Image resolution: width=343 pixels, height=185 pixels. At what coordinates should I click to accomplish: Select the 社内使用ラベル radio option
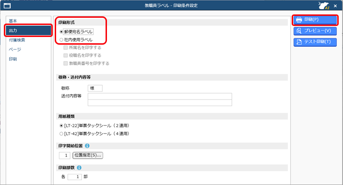click(61, 40)
